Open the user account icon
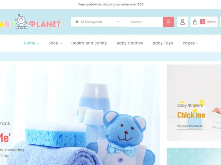Image resolution: width=221 pixels, height=165 pixels. point(182,22)
